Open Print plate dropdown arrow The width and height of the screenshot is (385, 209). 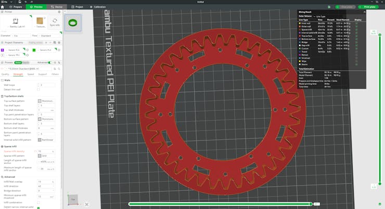click(x=360, y=7)
